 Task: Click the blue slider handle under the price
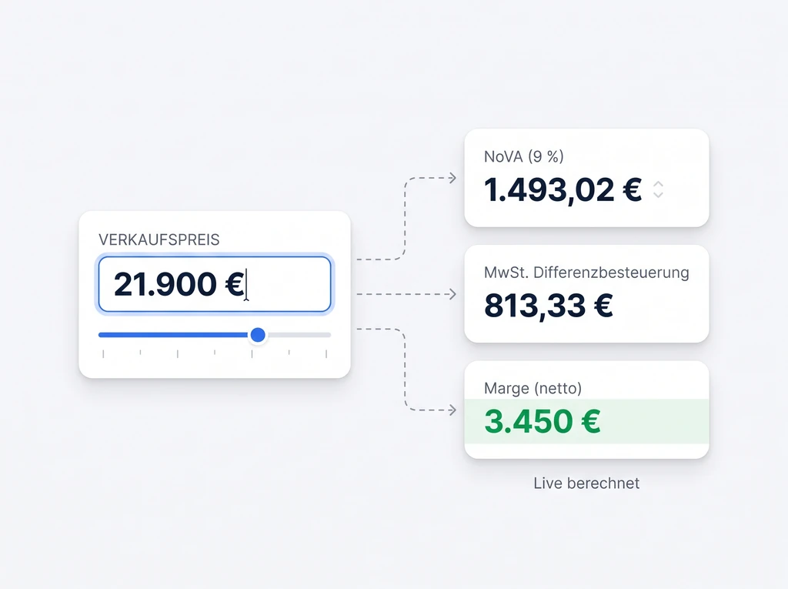(x=258, y=335)
